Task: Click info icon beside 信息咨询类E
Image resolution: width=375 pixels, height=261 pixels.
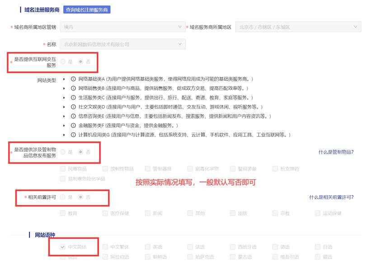Action: 74,116
